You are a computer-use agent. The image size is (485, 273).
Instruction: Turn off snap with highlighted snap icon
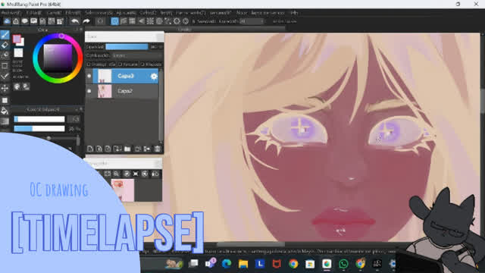[x=114, y=21]
